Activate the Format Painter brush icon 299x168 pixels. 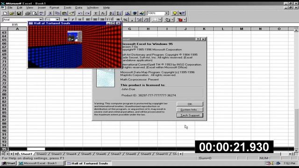pyautogui.click(x=71, y=13)
